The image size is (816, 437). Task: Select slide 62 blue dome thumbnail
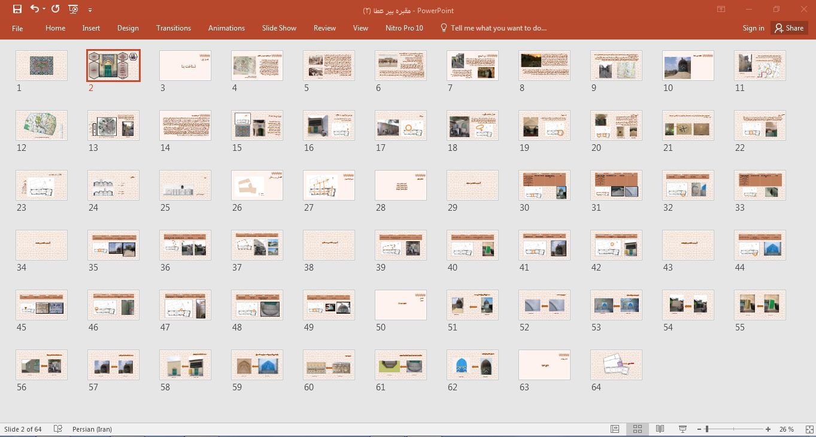(472, 365)
